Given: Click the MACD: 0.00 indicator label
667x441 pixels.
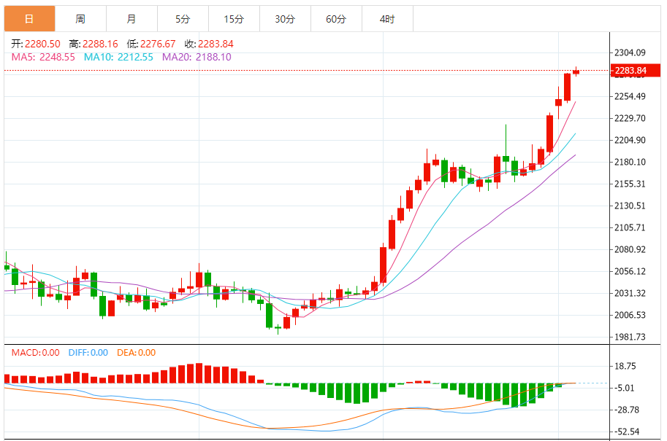Looking at the screenshot, I should [x=35, y=353].
